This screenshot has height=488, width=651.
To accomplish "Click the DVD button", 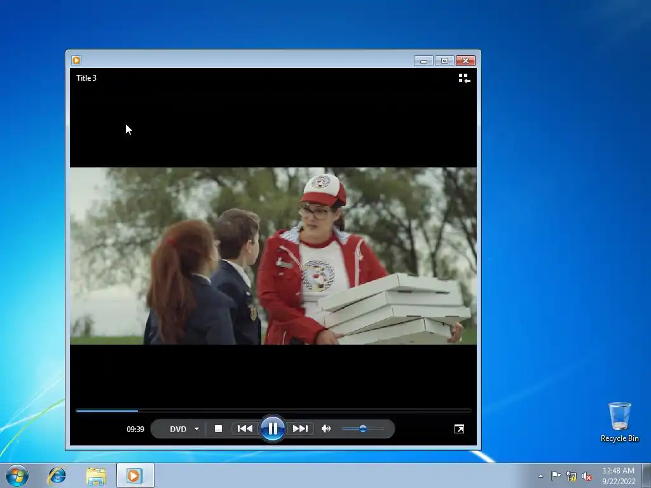I will tap(178, 429).
